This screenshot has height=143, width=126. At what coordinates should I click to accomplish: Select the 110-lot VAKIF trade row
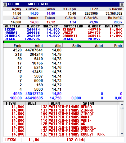[x=61, y=121]
